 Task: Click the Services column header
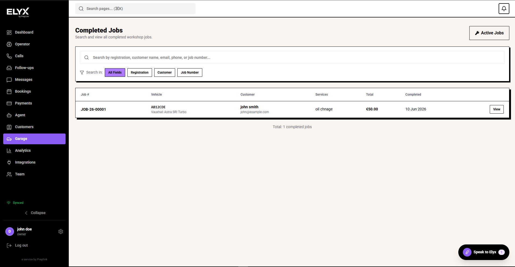click(322, 95)
